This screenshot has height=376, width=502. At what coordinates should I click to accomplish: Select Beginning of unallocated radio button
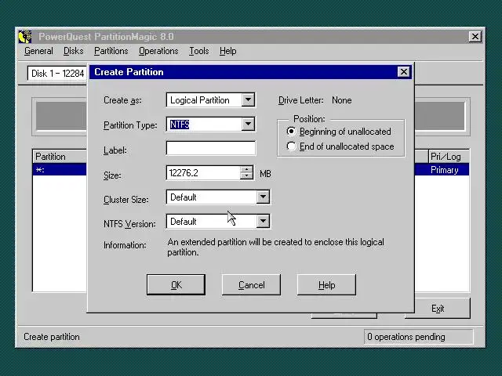tap(291, 132)
